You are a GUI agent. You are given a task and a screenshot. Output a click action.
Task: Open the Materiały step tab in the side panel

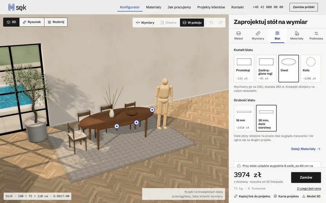coord(297,36)
